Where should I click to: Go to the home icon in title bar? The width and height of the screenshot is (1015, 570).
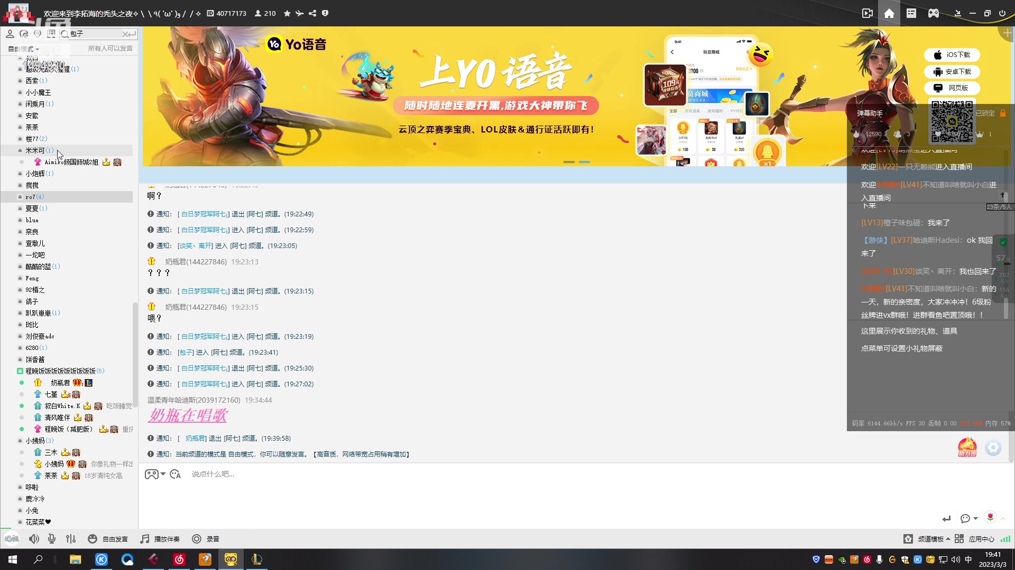click(889, 13)
